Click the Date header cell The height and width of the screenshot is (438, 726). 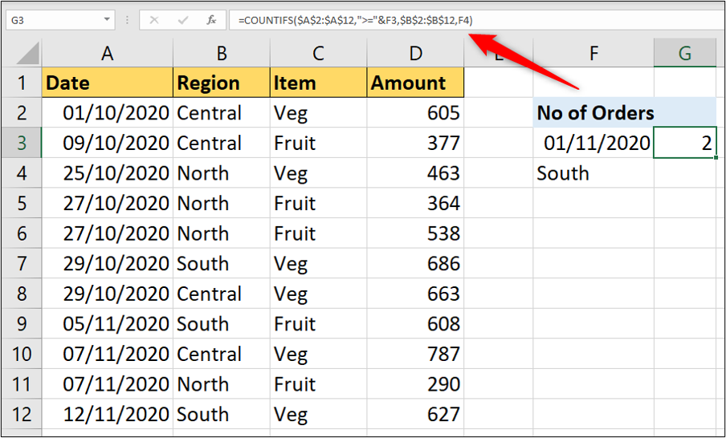[x=107, y=83]
